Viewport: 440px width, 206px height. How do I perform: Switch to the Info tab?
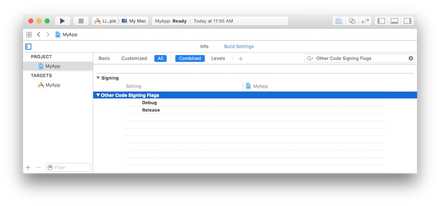[x=204, y=47]
